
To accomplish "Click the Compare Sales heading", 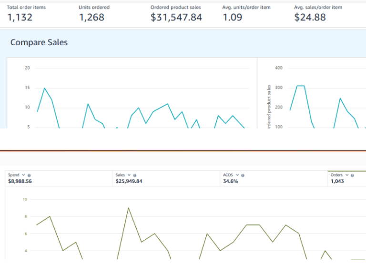I will coord(39,42).
